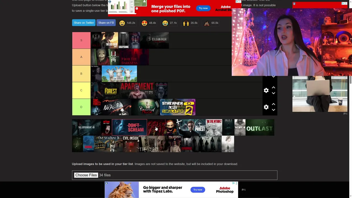Click Adobe Photoshop logo in bottom ad
Viewport: 352px width, 198px height.
pos(225,190)
